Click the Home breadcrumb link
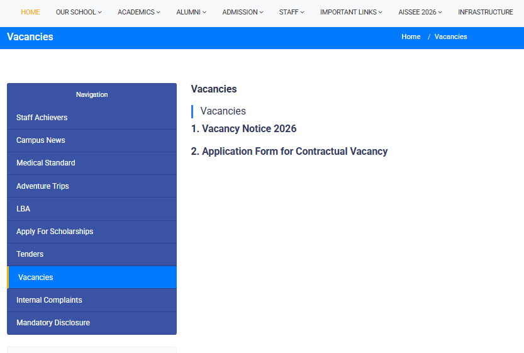 click(411, 36)
